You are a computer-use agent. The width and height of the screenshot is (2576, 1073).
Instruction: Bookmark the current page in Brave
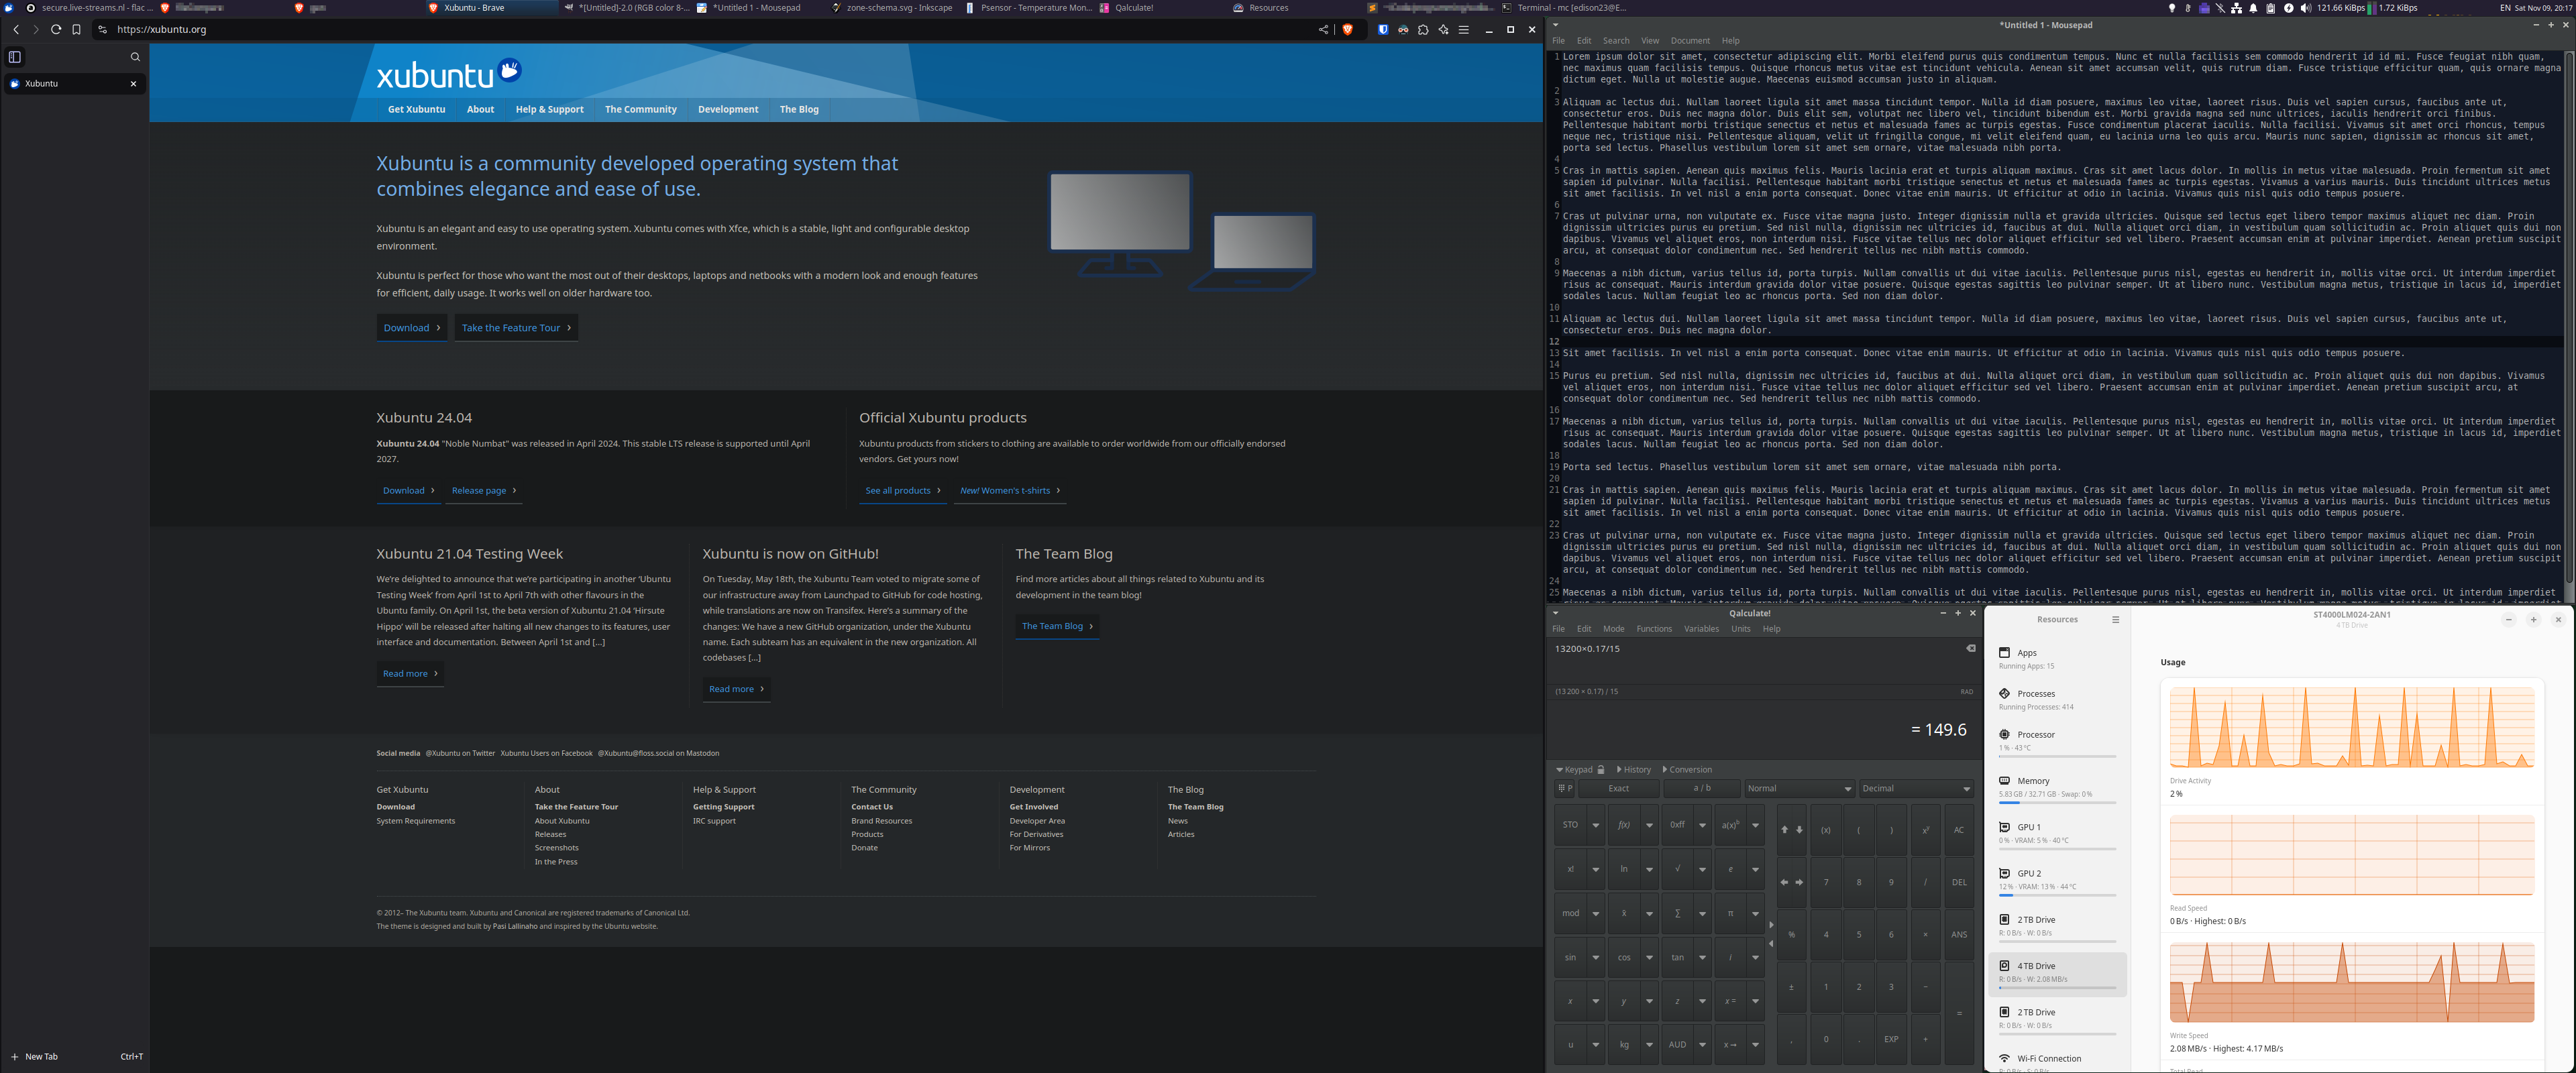click(76, 30)
